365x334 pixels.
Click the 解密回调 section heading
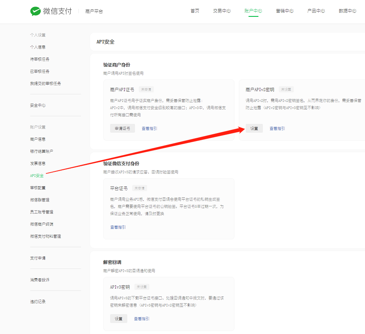[x=112, y=262]
